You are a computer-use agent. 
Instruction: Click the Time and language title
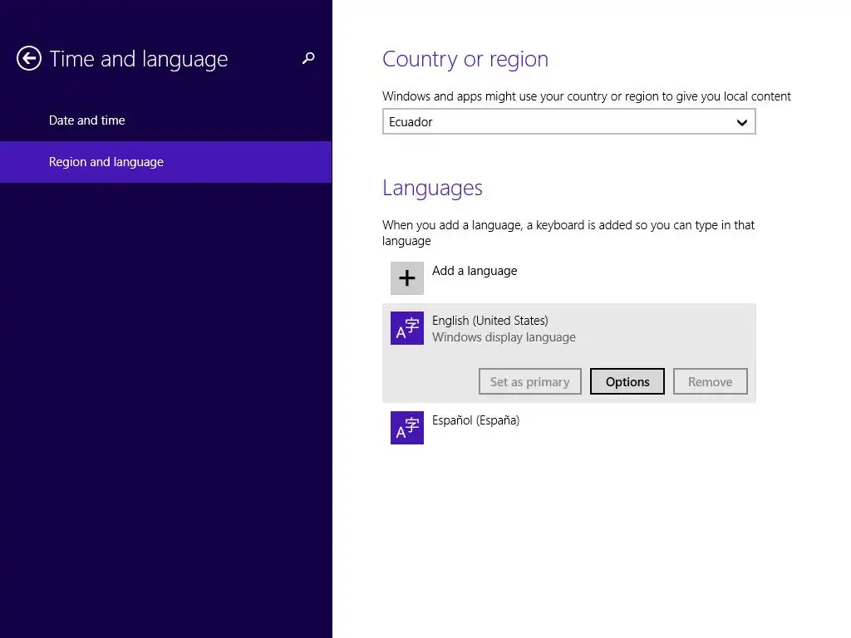(139, 59)
